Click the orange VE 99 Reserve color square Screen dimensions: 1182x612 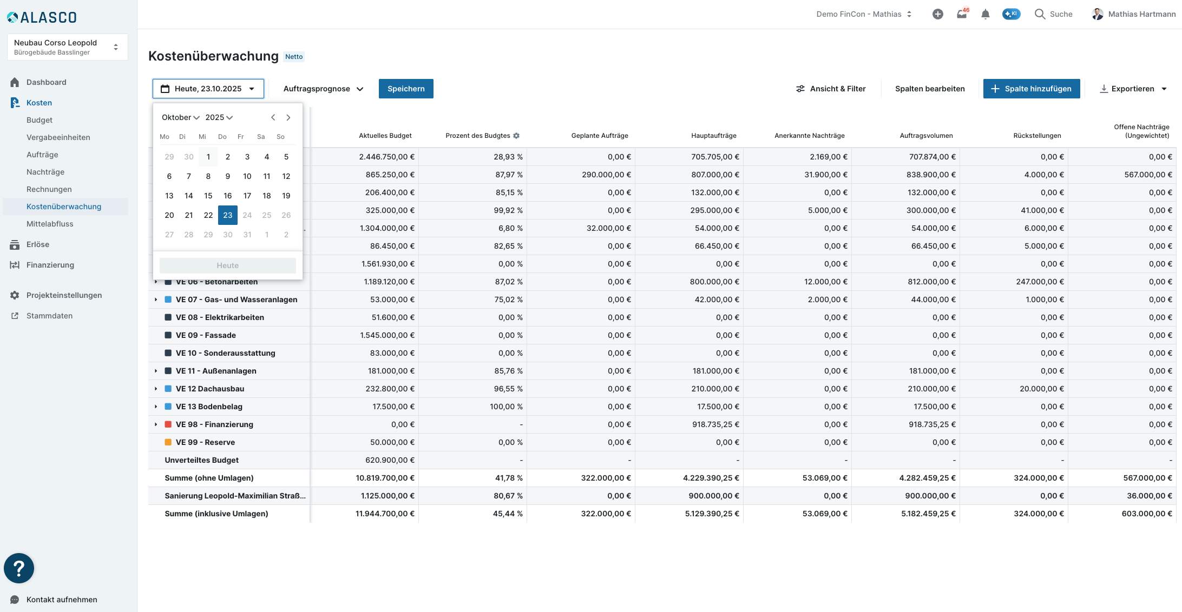[x=168, y=442]
